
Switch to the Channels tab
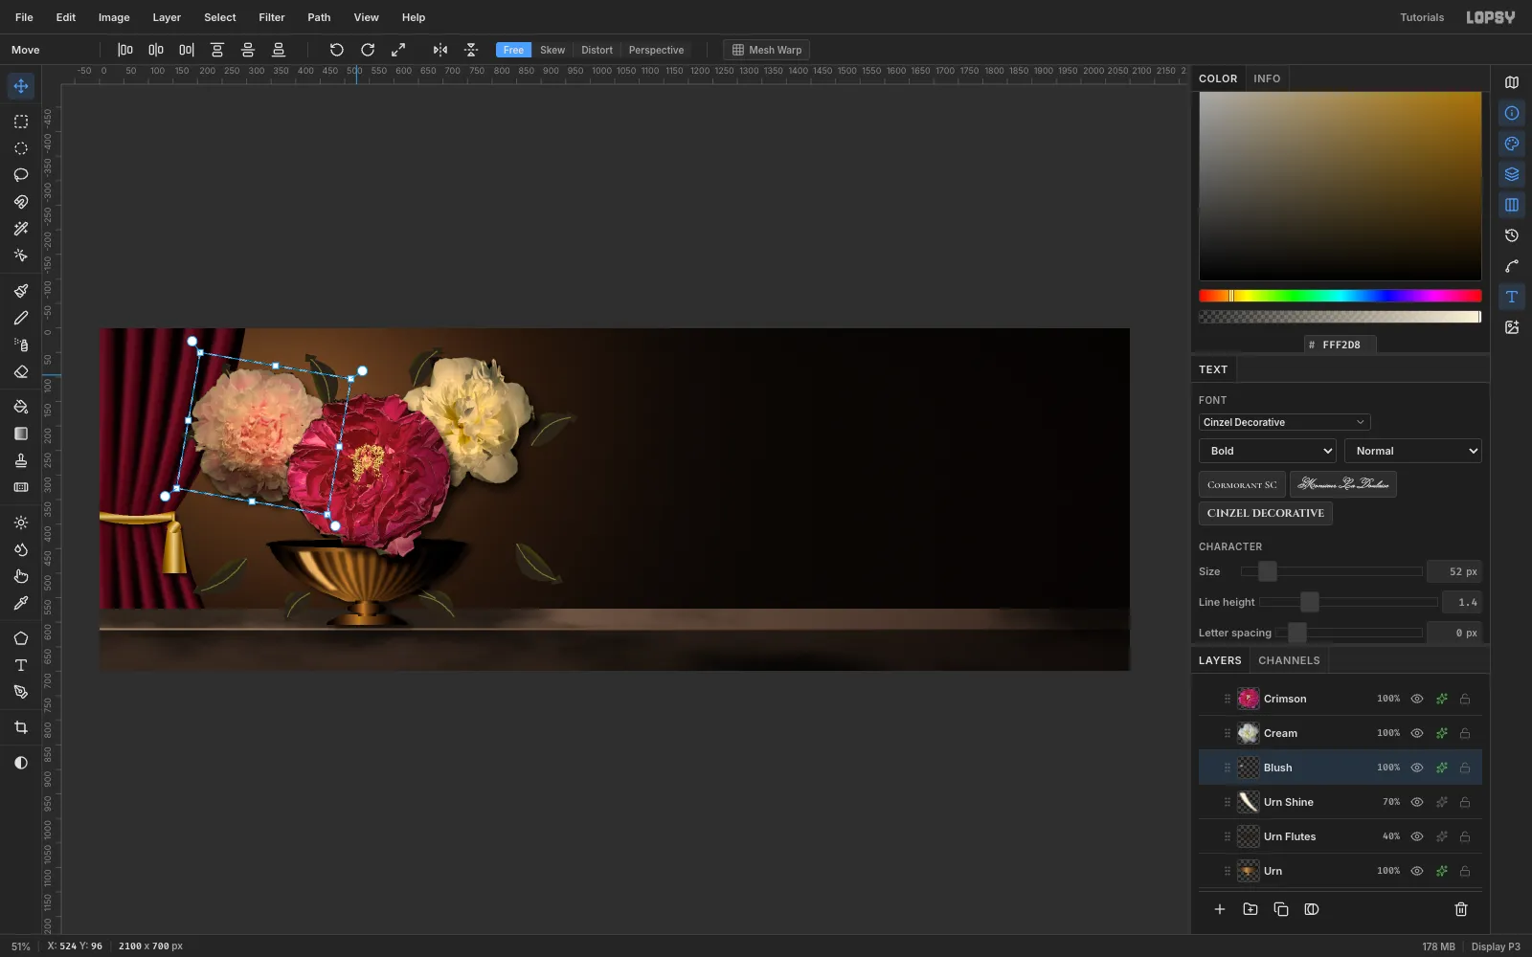coord(1289,660)
